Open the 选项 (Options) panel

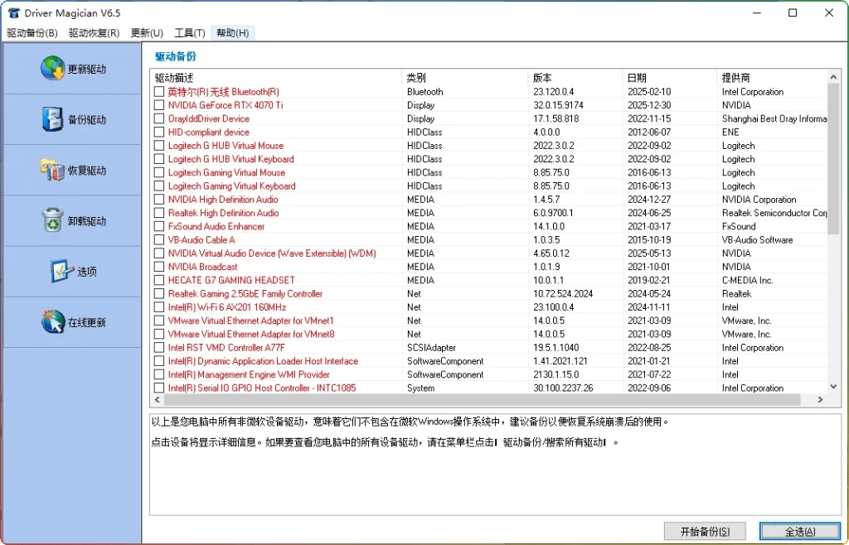(x=71, y=272)
